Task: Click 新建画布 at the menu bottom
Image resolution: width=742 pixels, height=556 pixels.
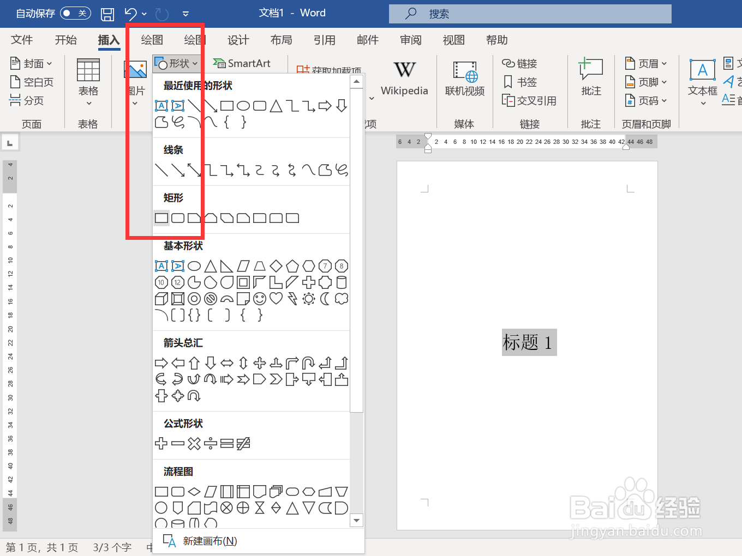Action: pos(210,541)
